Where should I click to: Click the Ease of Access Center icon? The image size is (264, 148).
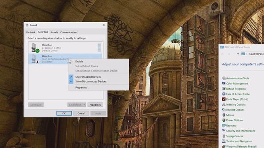point(224,94)
